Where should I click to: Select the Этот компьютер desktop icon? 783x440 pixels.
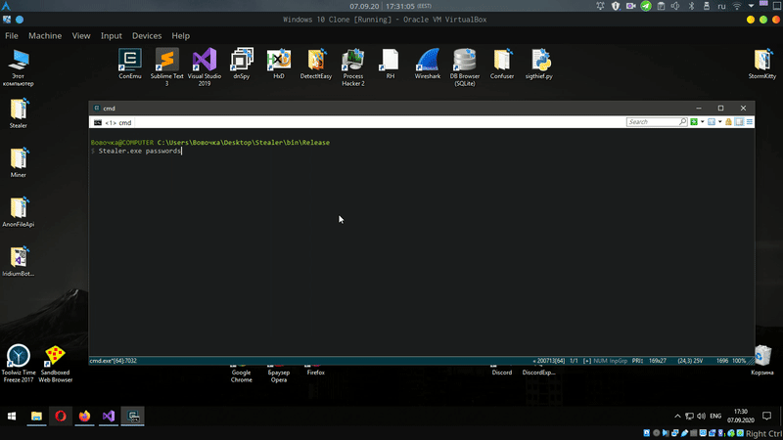18,67
